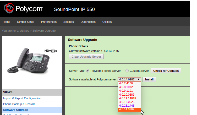
Task: Click the HD Voice logo
Action: (x=51, y=51)
